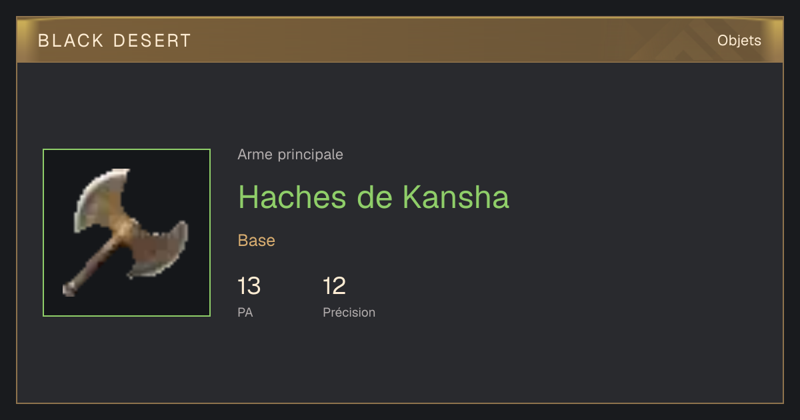Click the empty dark area below Précision
This screenshot has height=420, width=800.
coord(349,360)
